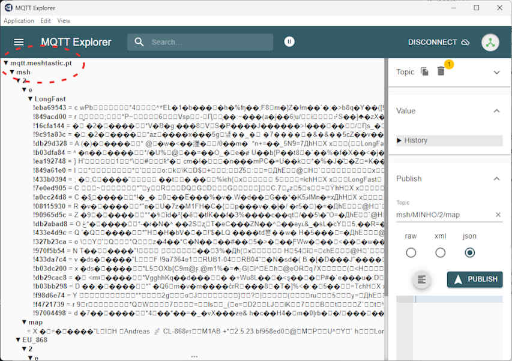
Task: Select topic !db29cac8
Action: [x=209, y=278]
